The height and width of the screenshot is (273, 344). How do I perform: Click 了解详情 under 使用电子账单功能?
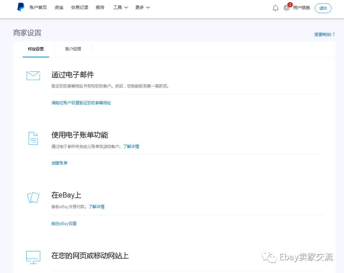(x=131, y=147)
